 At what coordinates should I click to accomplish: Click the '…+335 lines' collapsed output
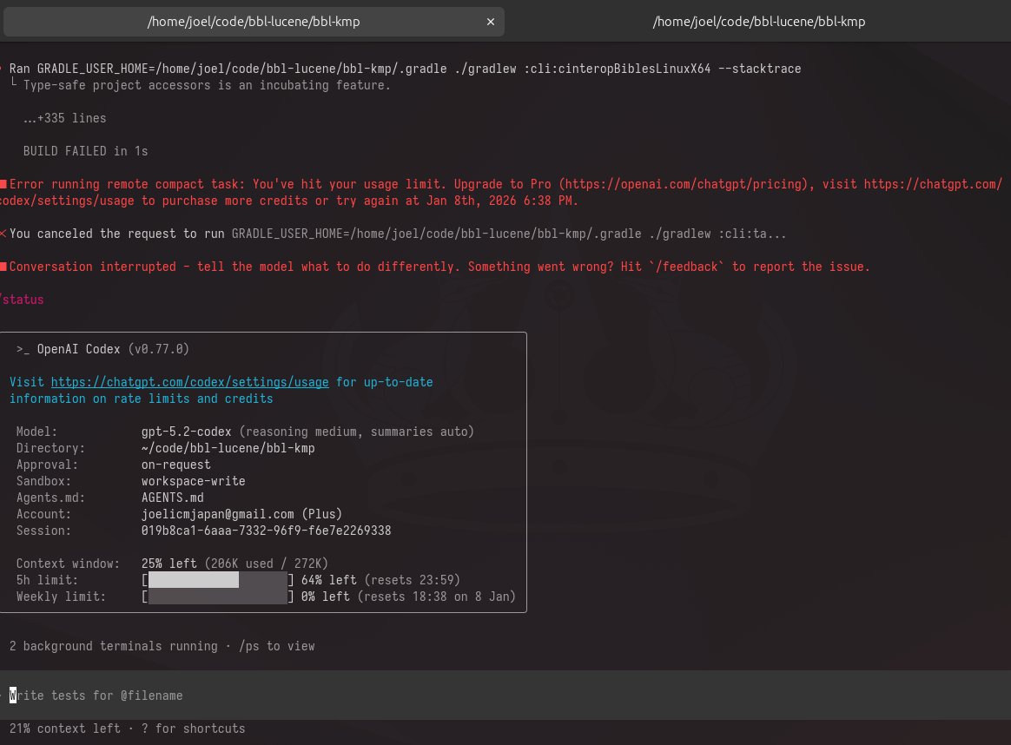click(64, 118)
